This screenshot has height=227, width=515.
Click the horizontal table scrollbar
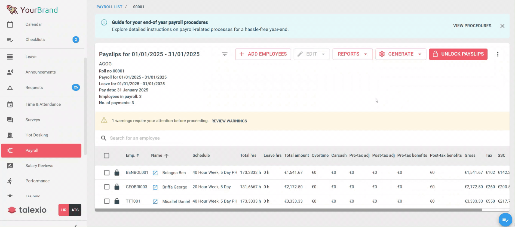(x=288, y=210)
